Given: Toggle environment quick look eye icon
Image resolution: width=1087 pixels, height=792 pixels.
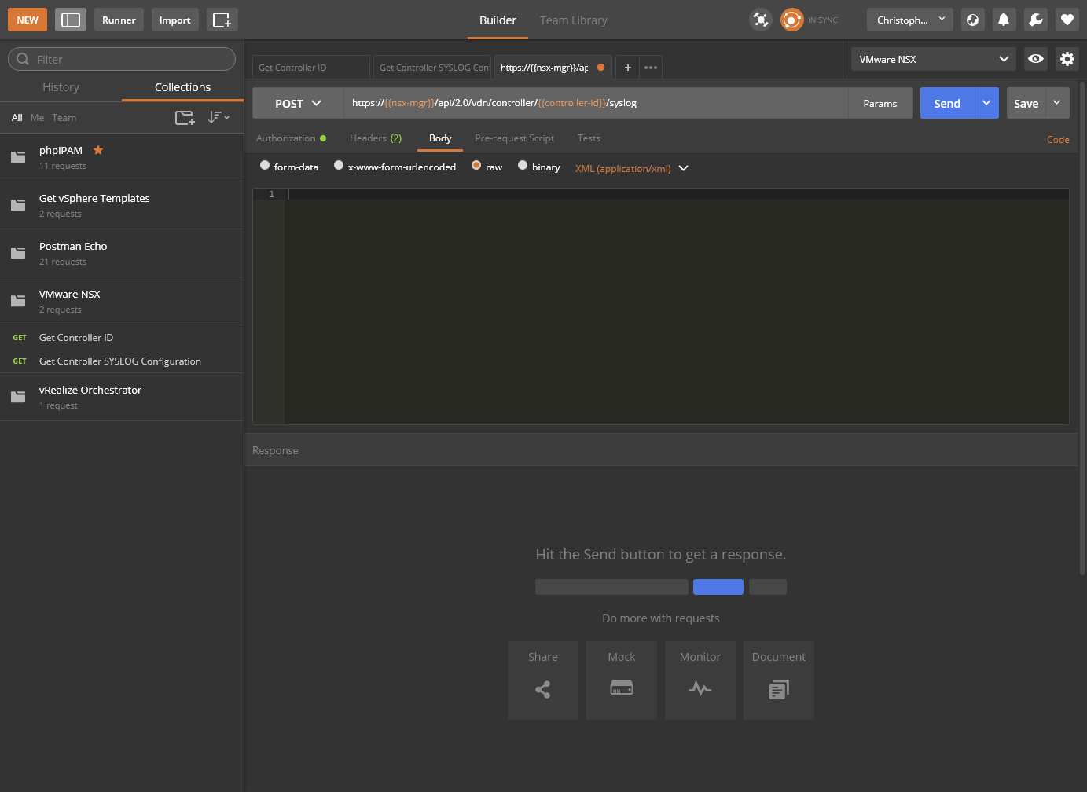Looking at the screenshot, I should [1036, 59].
